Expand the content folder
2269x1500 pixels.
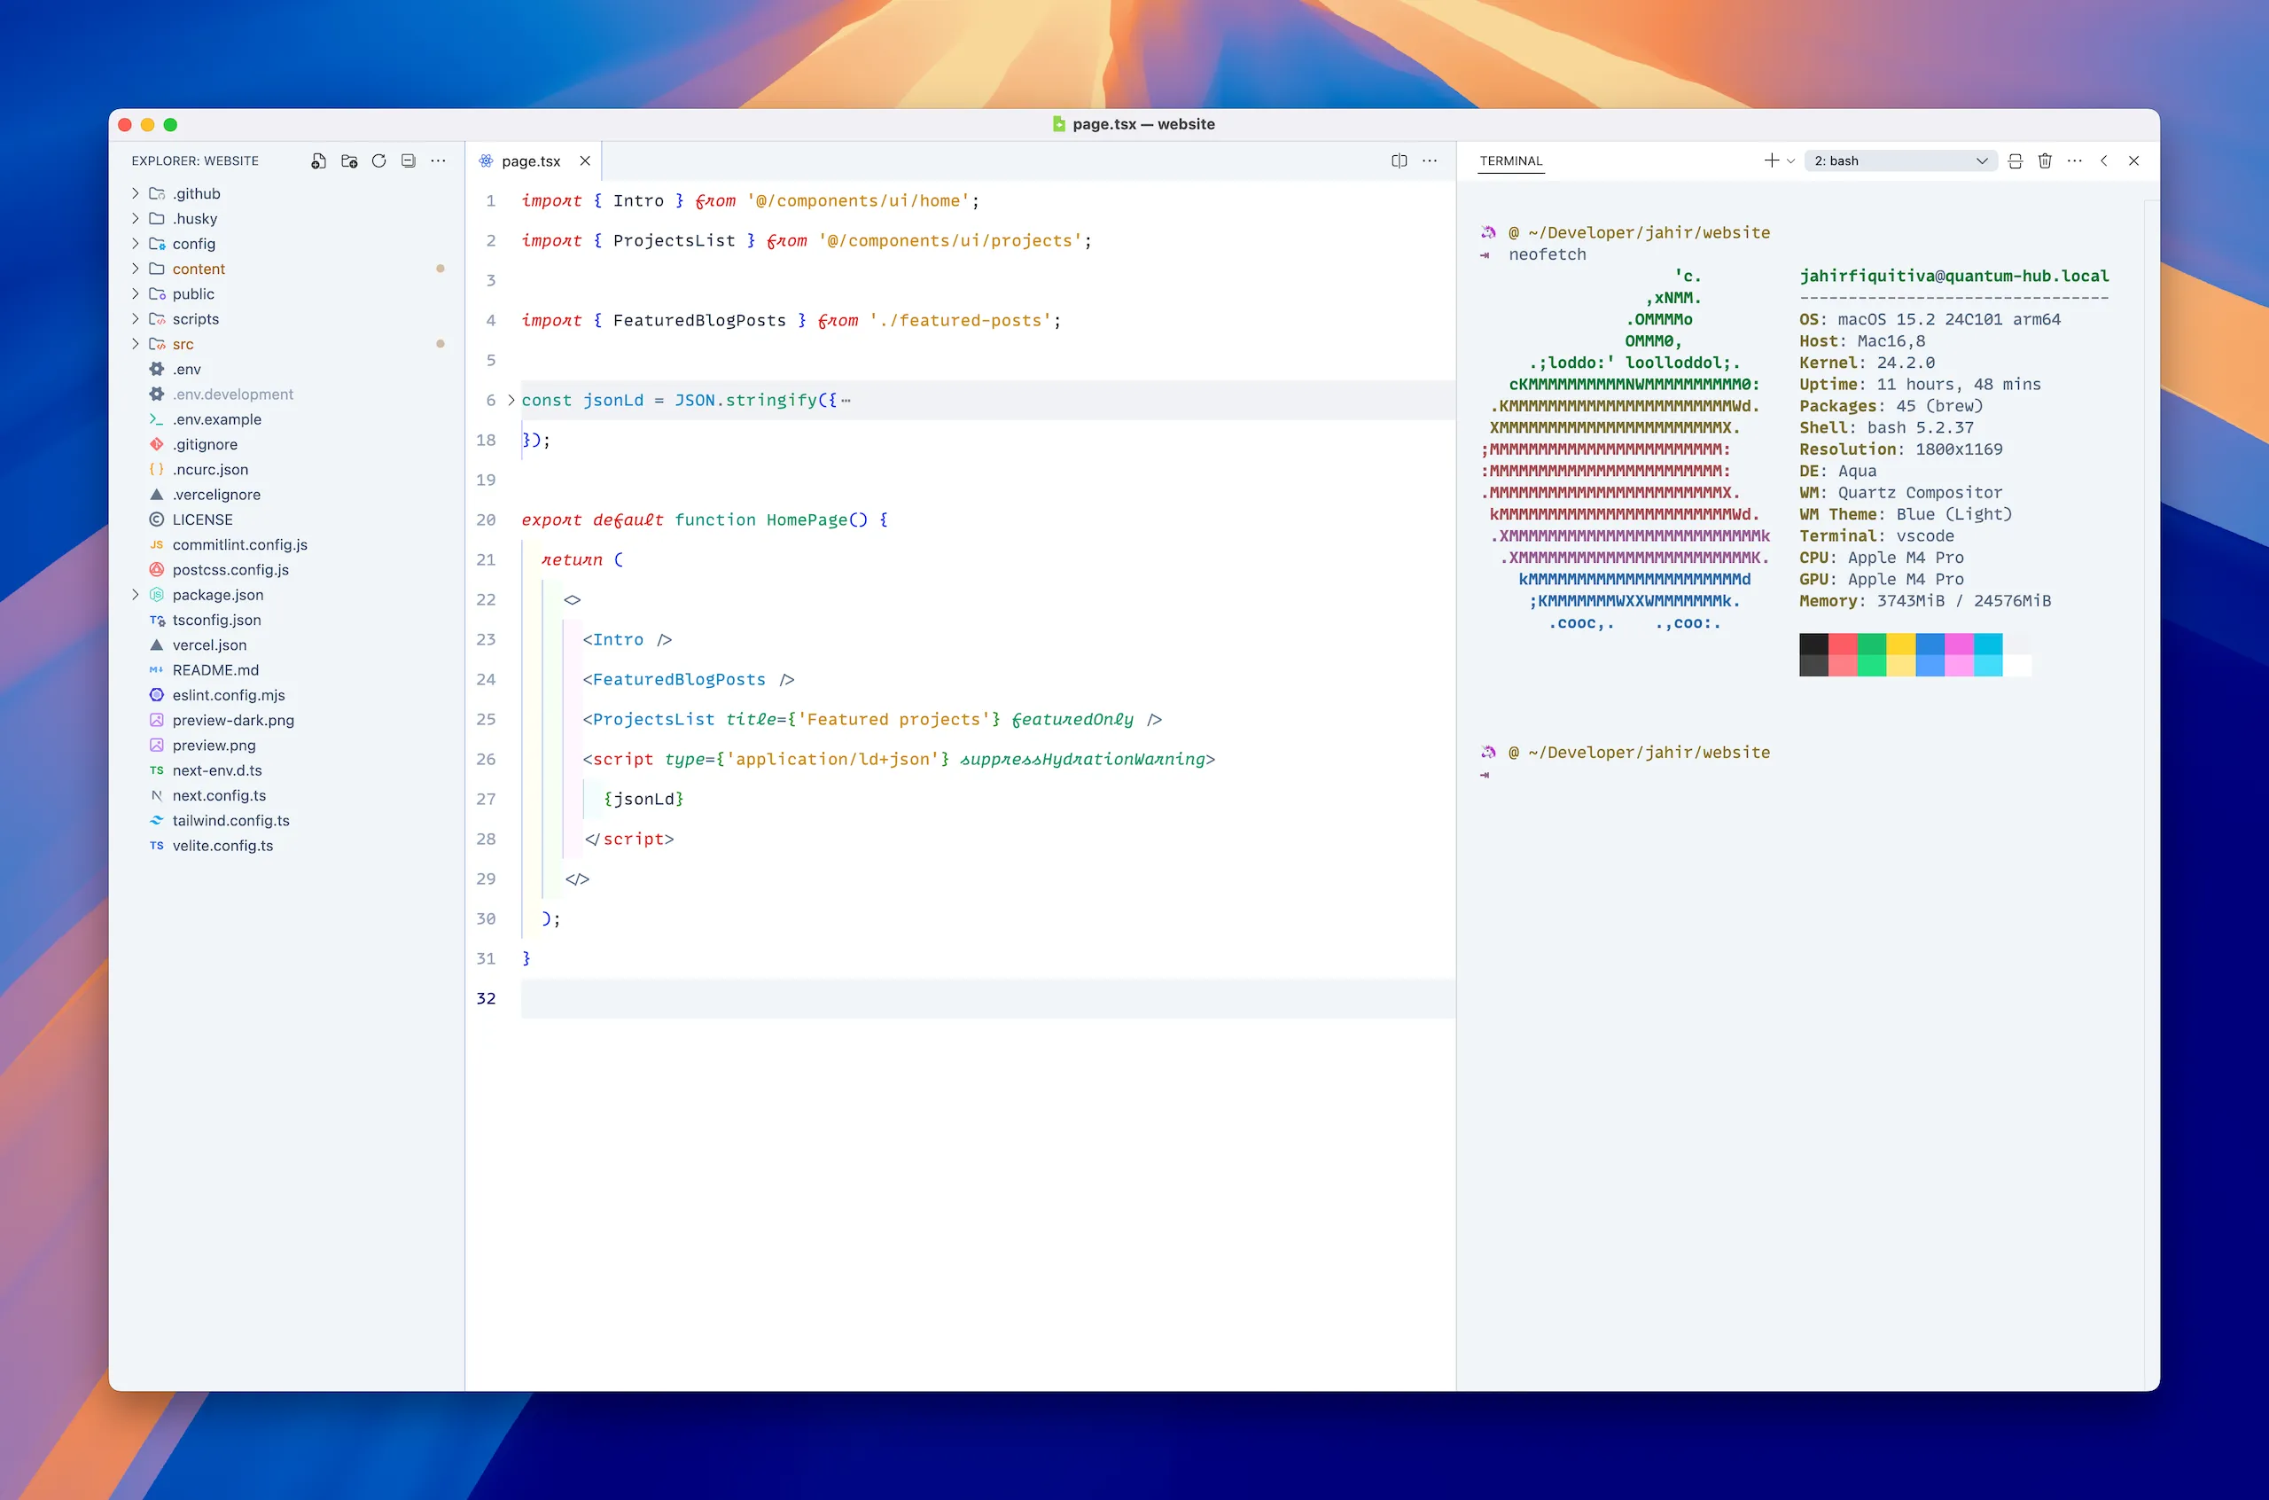click(135, 269)
